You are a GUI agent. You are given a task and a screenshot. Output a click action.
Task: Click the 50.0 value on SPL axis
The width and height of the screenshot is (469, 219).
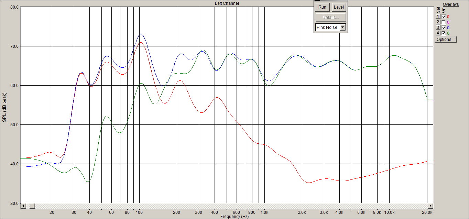(14, 124)
